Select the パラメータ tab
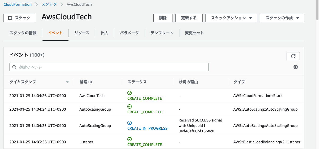 pyautogui.click(x=129, y=33)
